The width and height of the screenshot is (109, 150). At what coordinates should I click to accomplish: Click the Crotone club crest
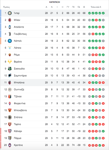pyautogui.click(x=10, y=145)
